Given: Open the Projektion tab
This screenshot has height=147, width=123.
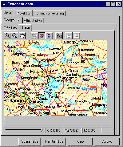Looking at the screenshot, I should (x=24, y=13).
